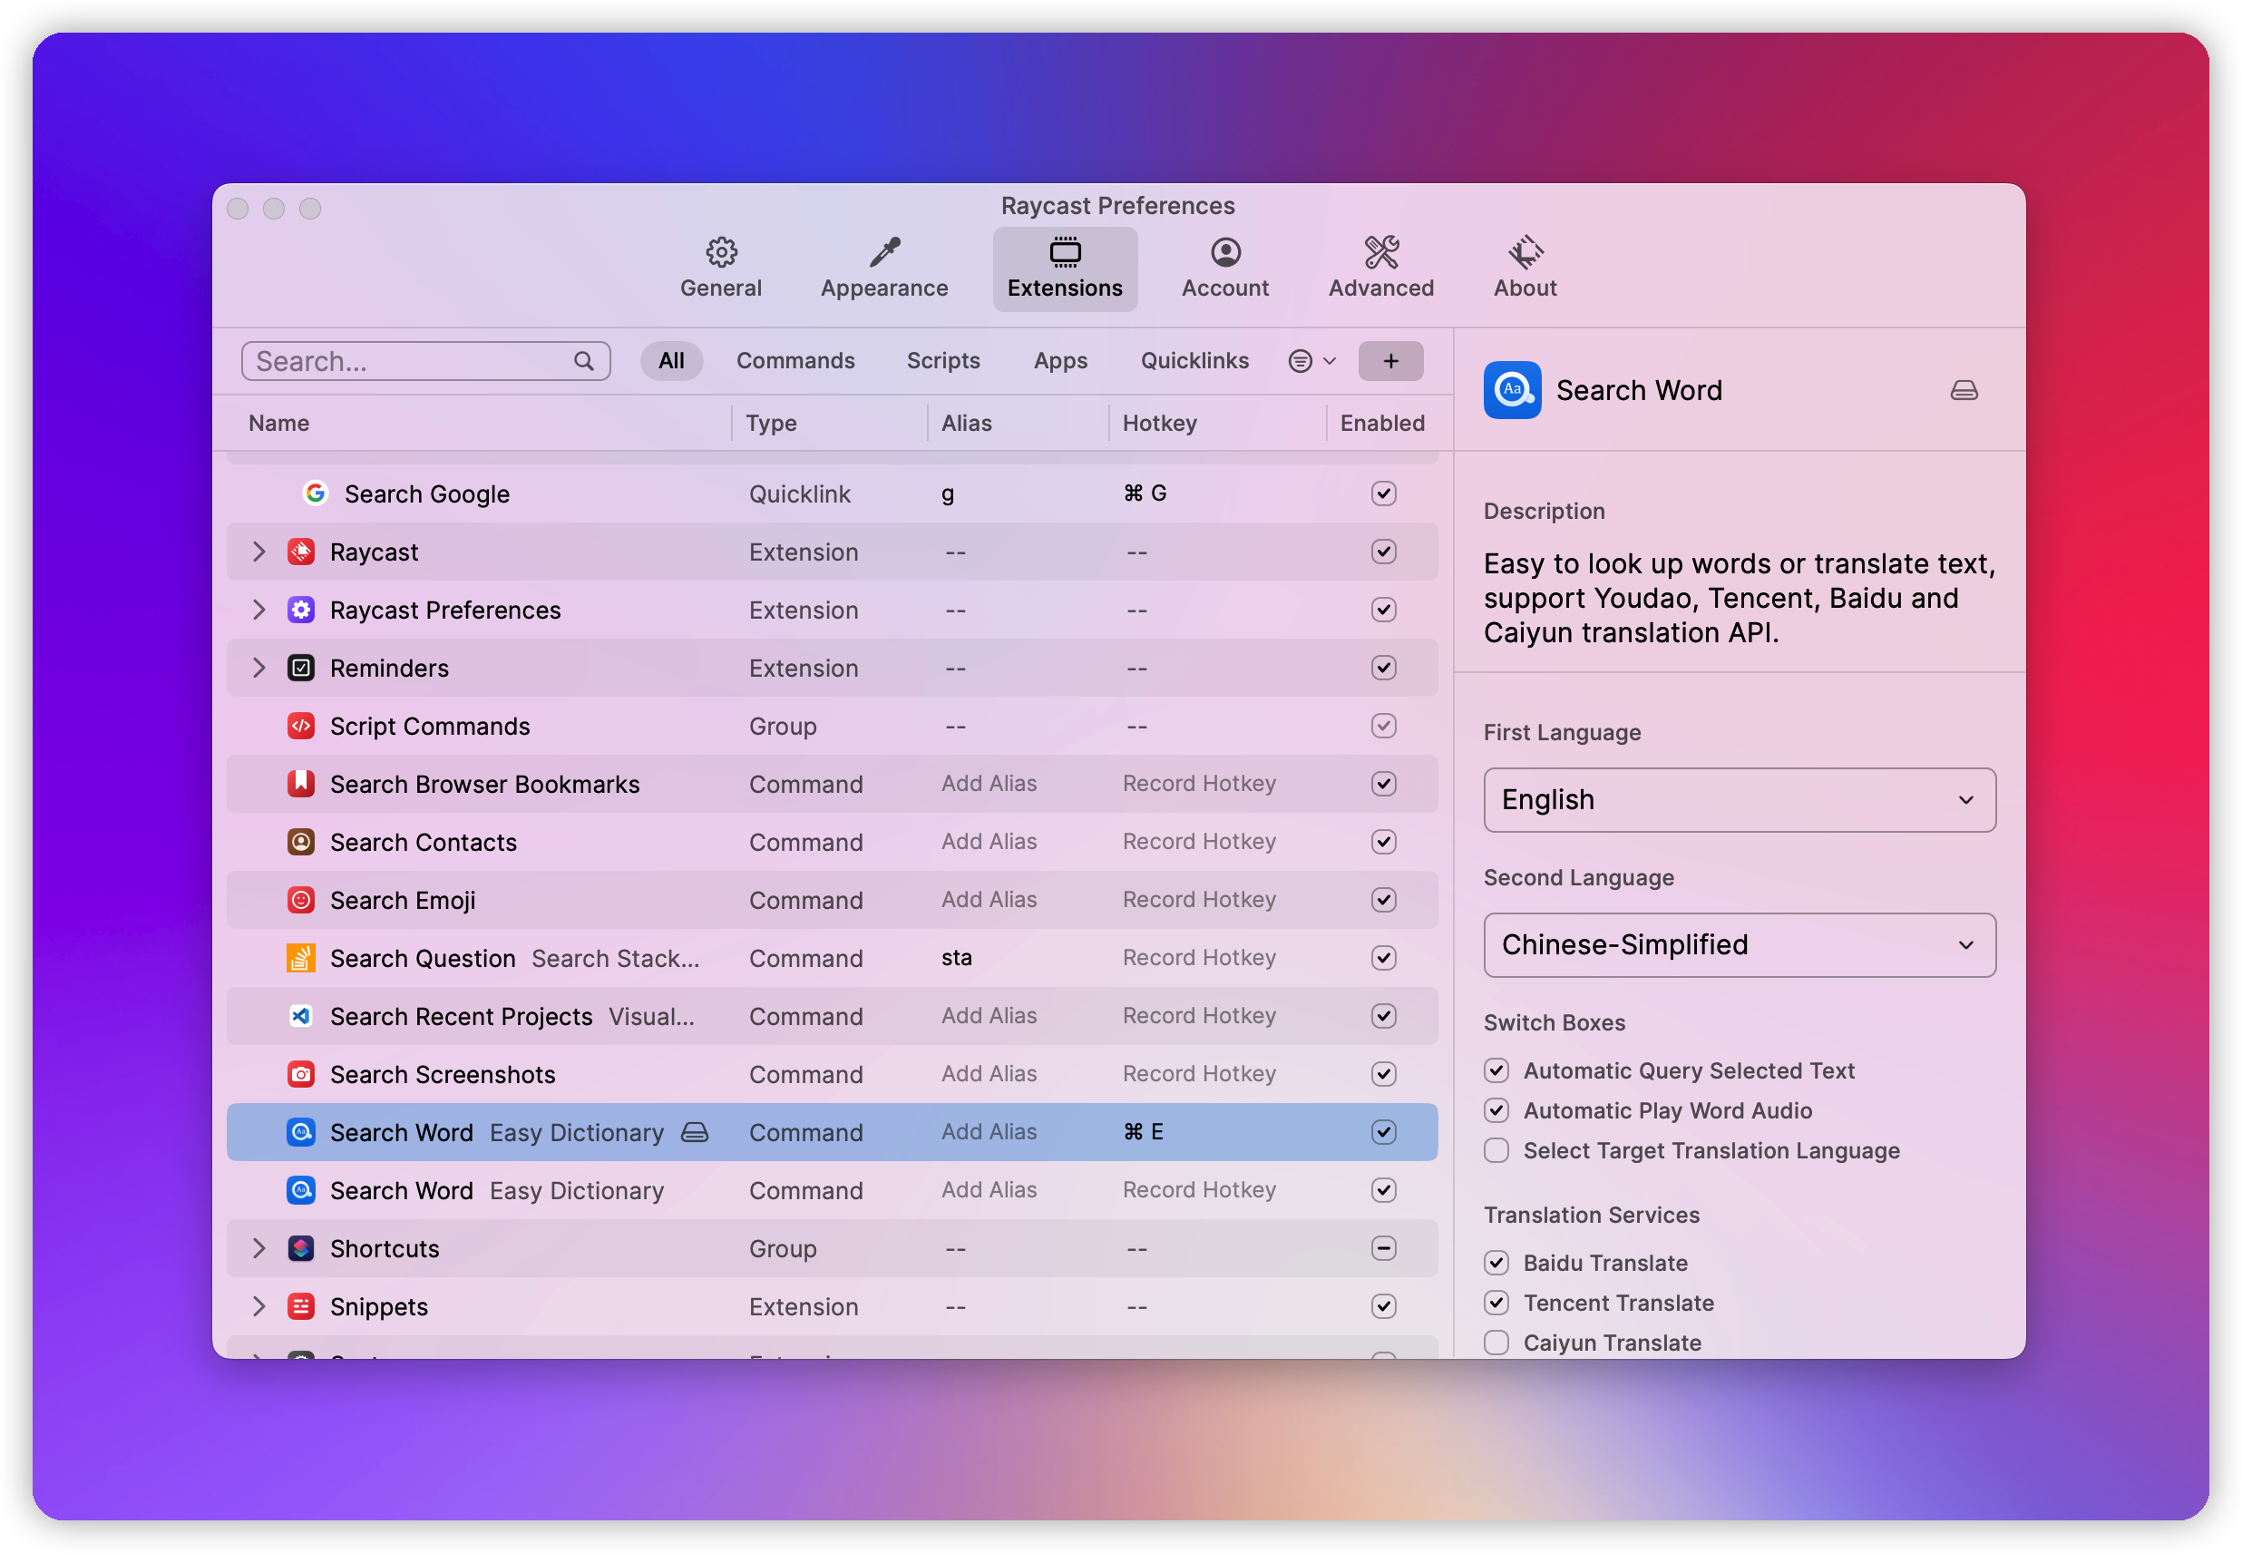The width and height of the screenshot is (2242, 1553).
Task: Click Add Alias for Search Browser Bookmarks
Action: coord(989,784)
